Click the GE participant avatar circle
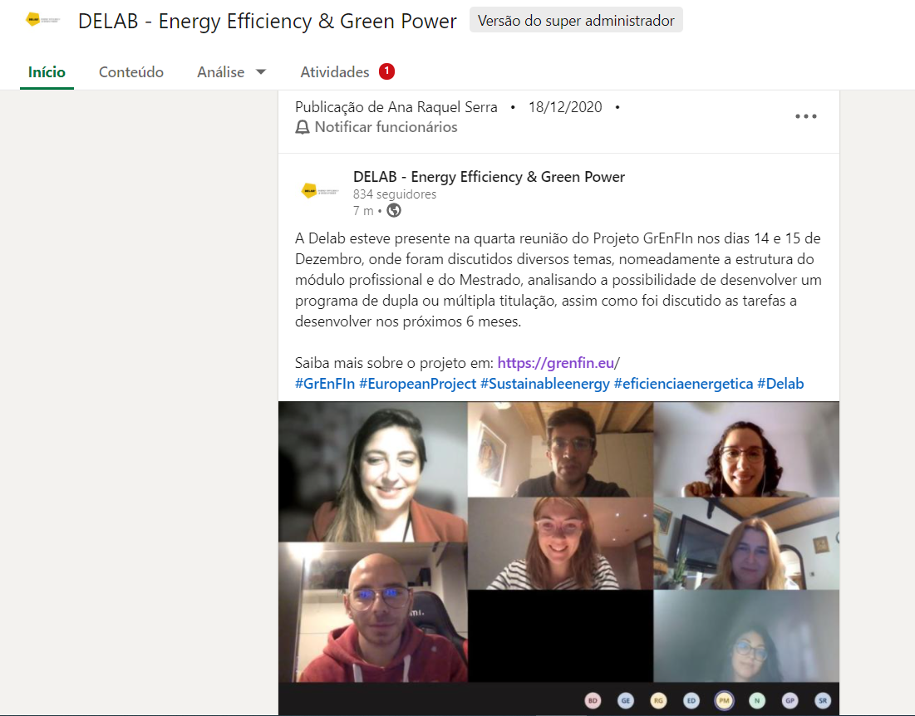915x716 pixels. click(626, 700)
